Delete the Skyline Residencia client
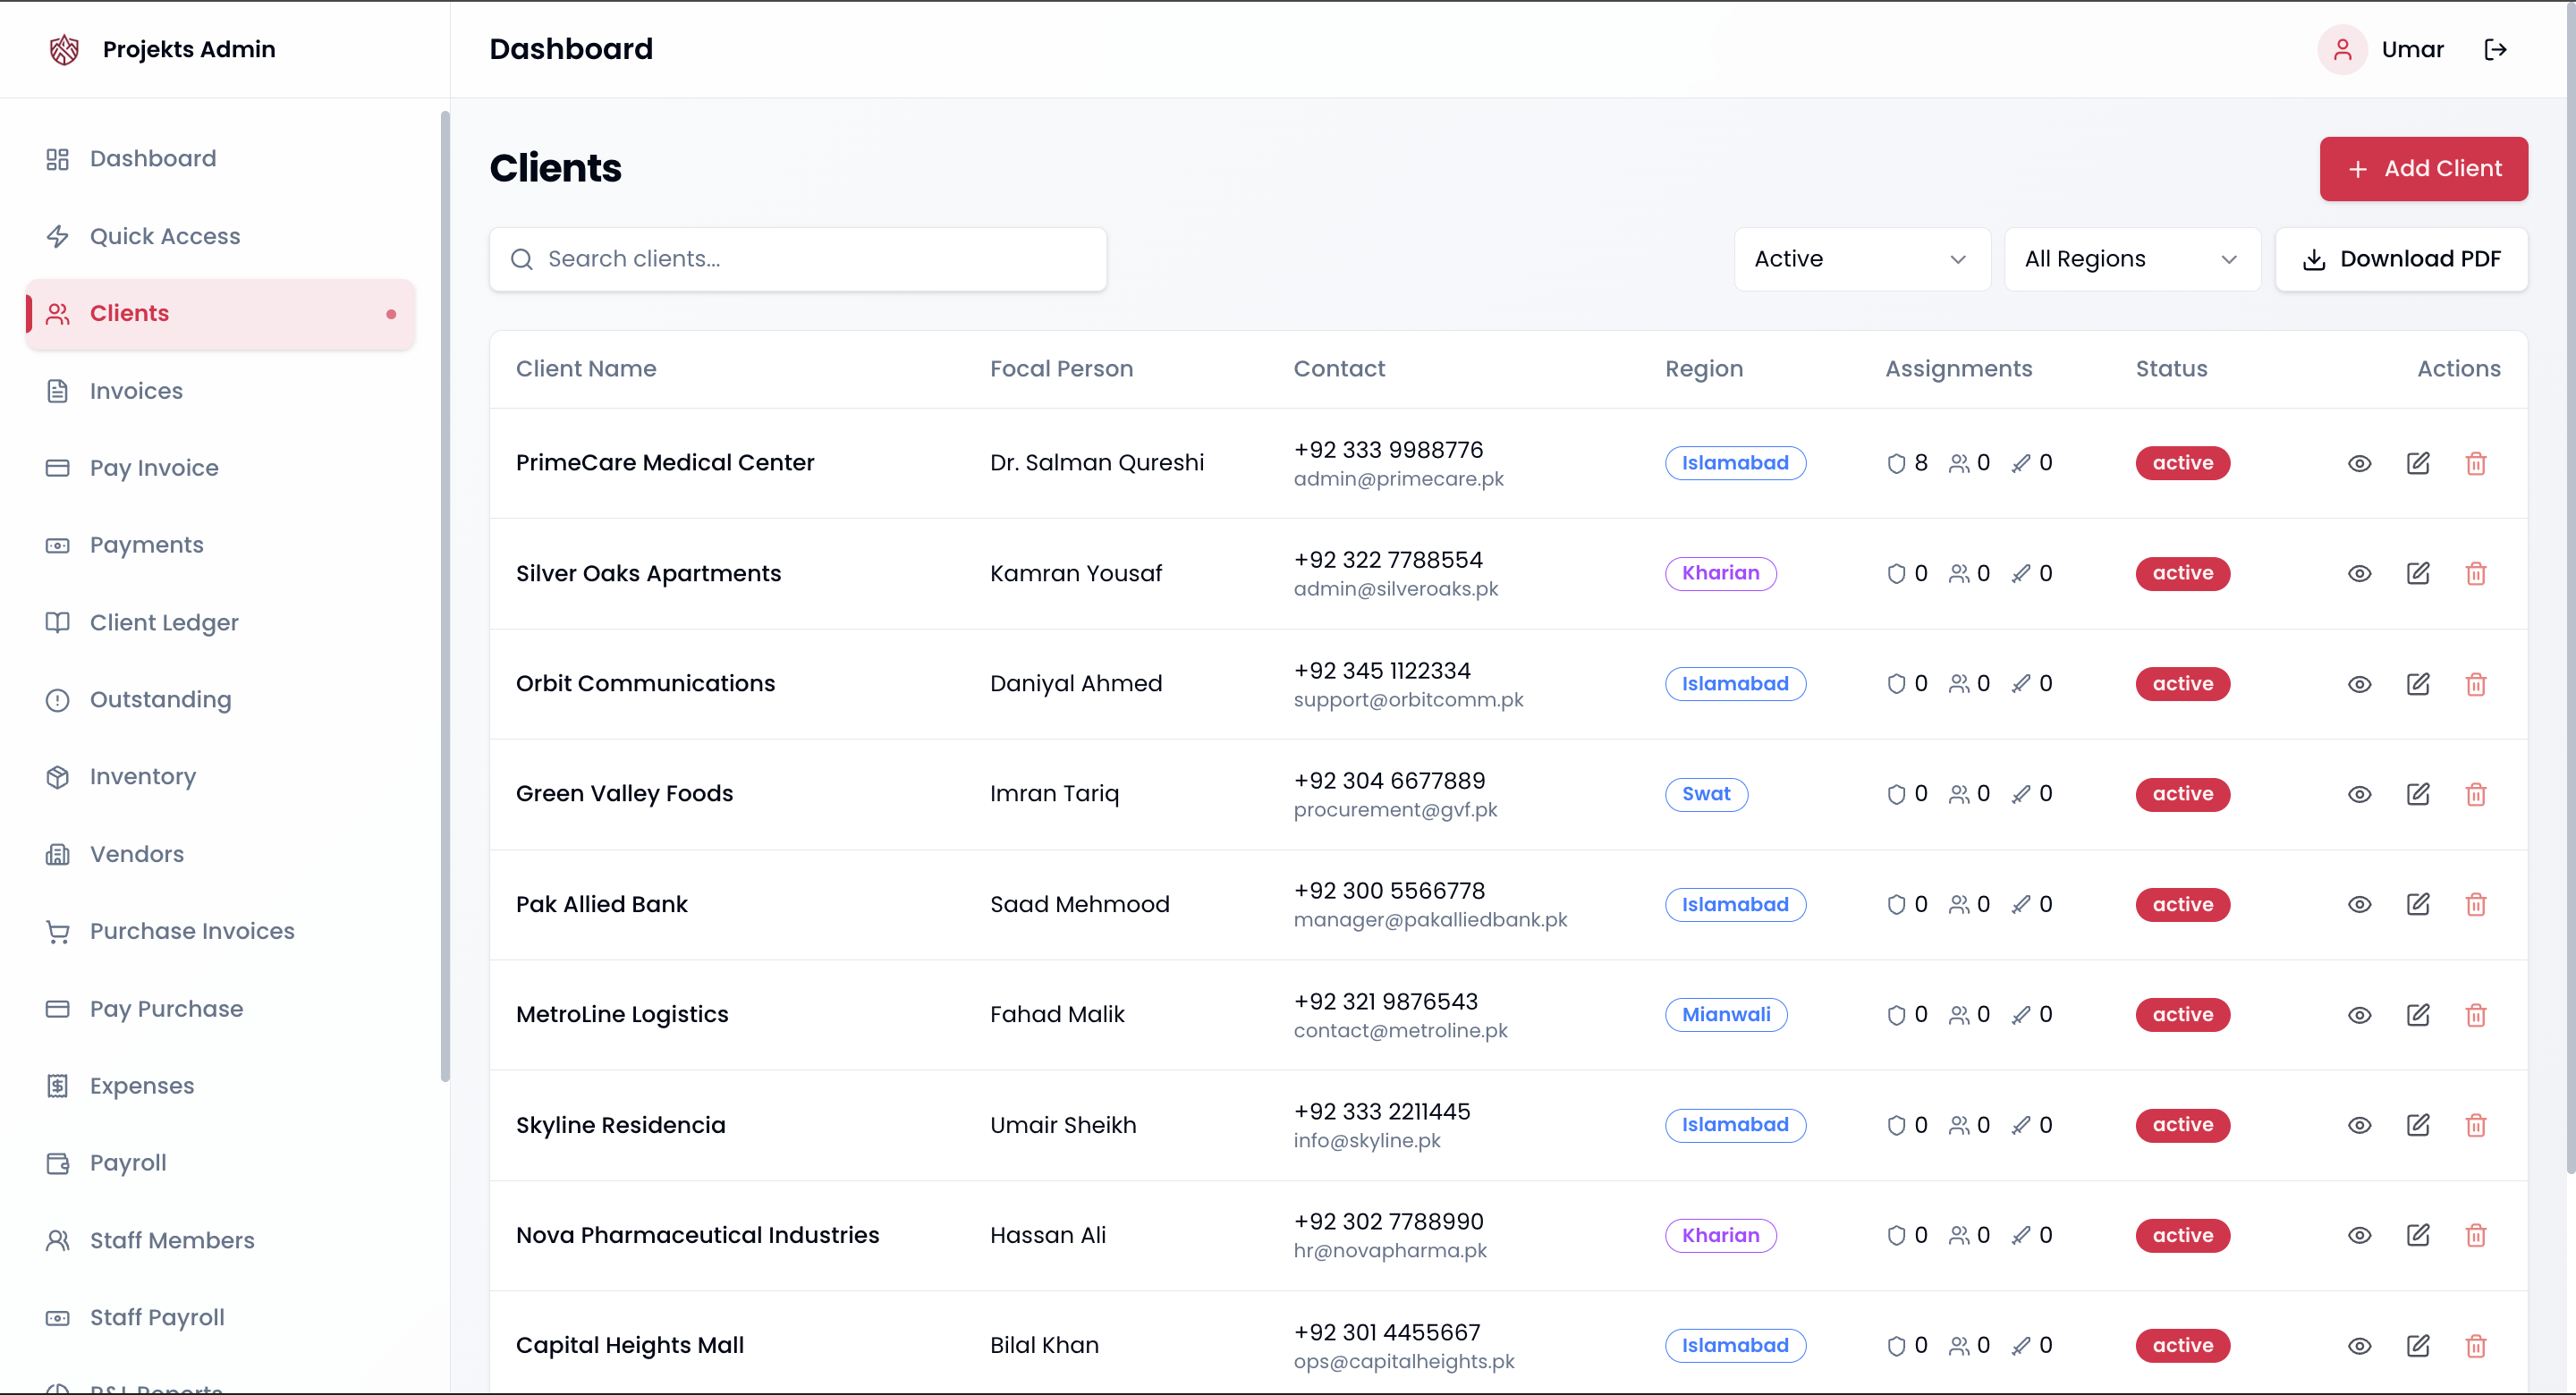2576x1395 pixels. click(2476, 1125)
